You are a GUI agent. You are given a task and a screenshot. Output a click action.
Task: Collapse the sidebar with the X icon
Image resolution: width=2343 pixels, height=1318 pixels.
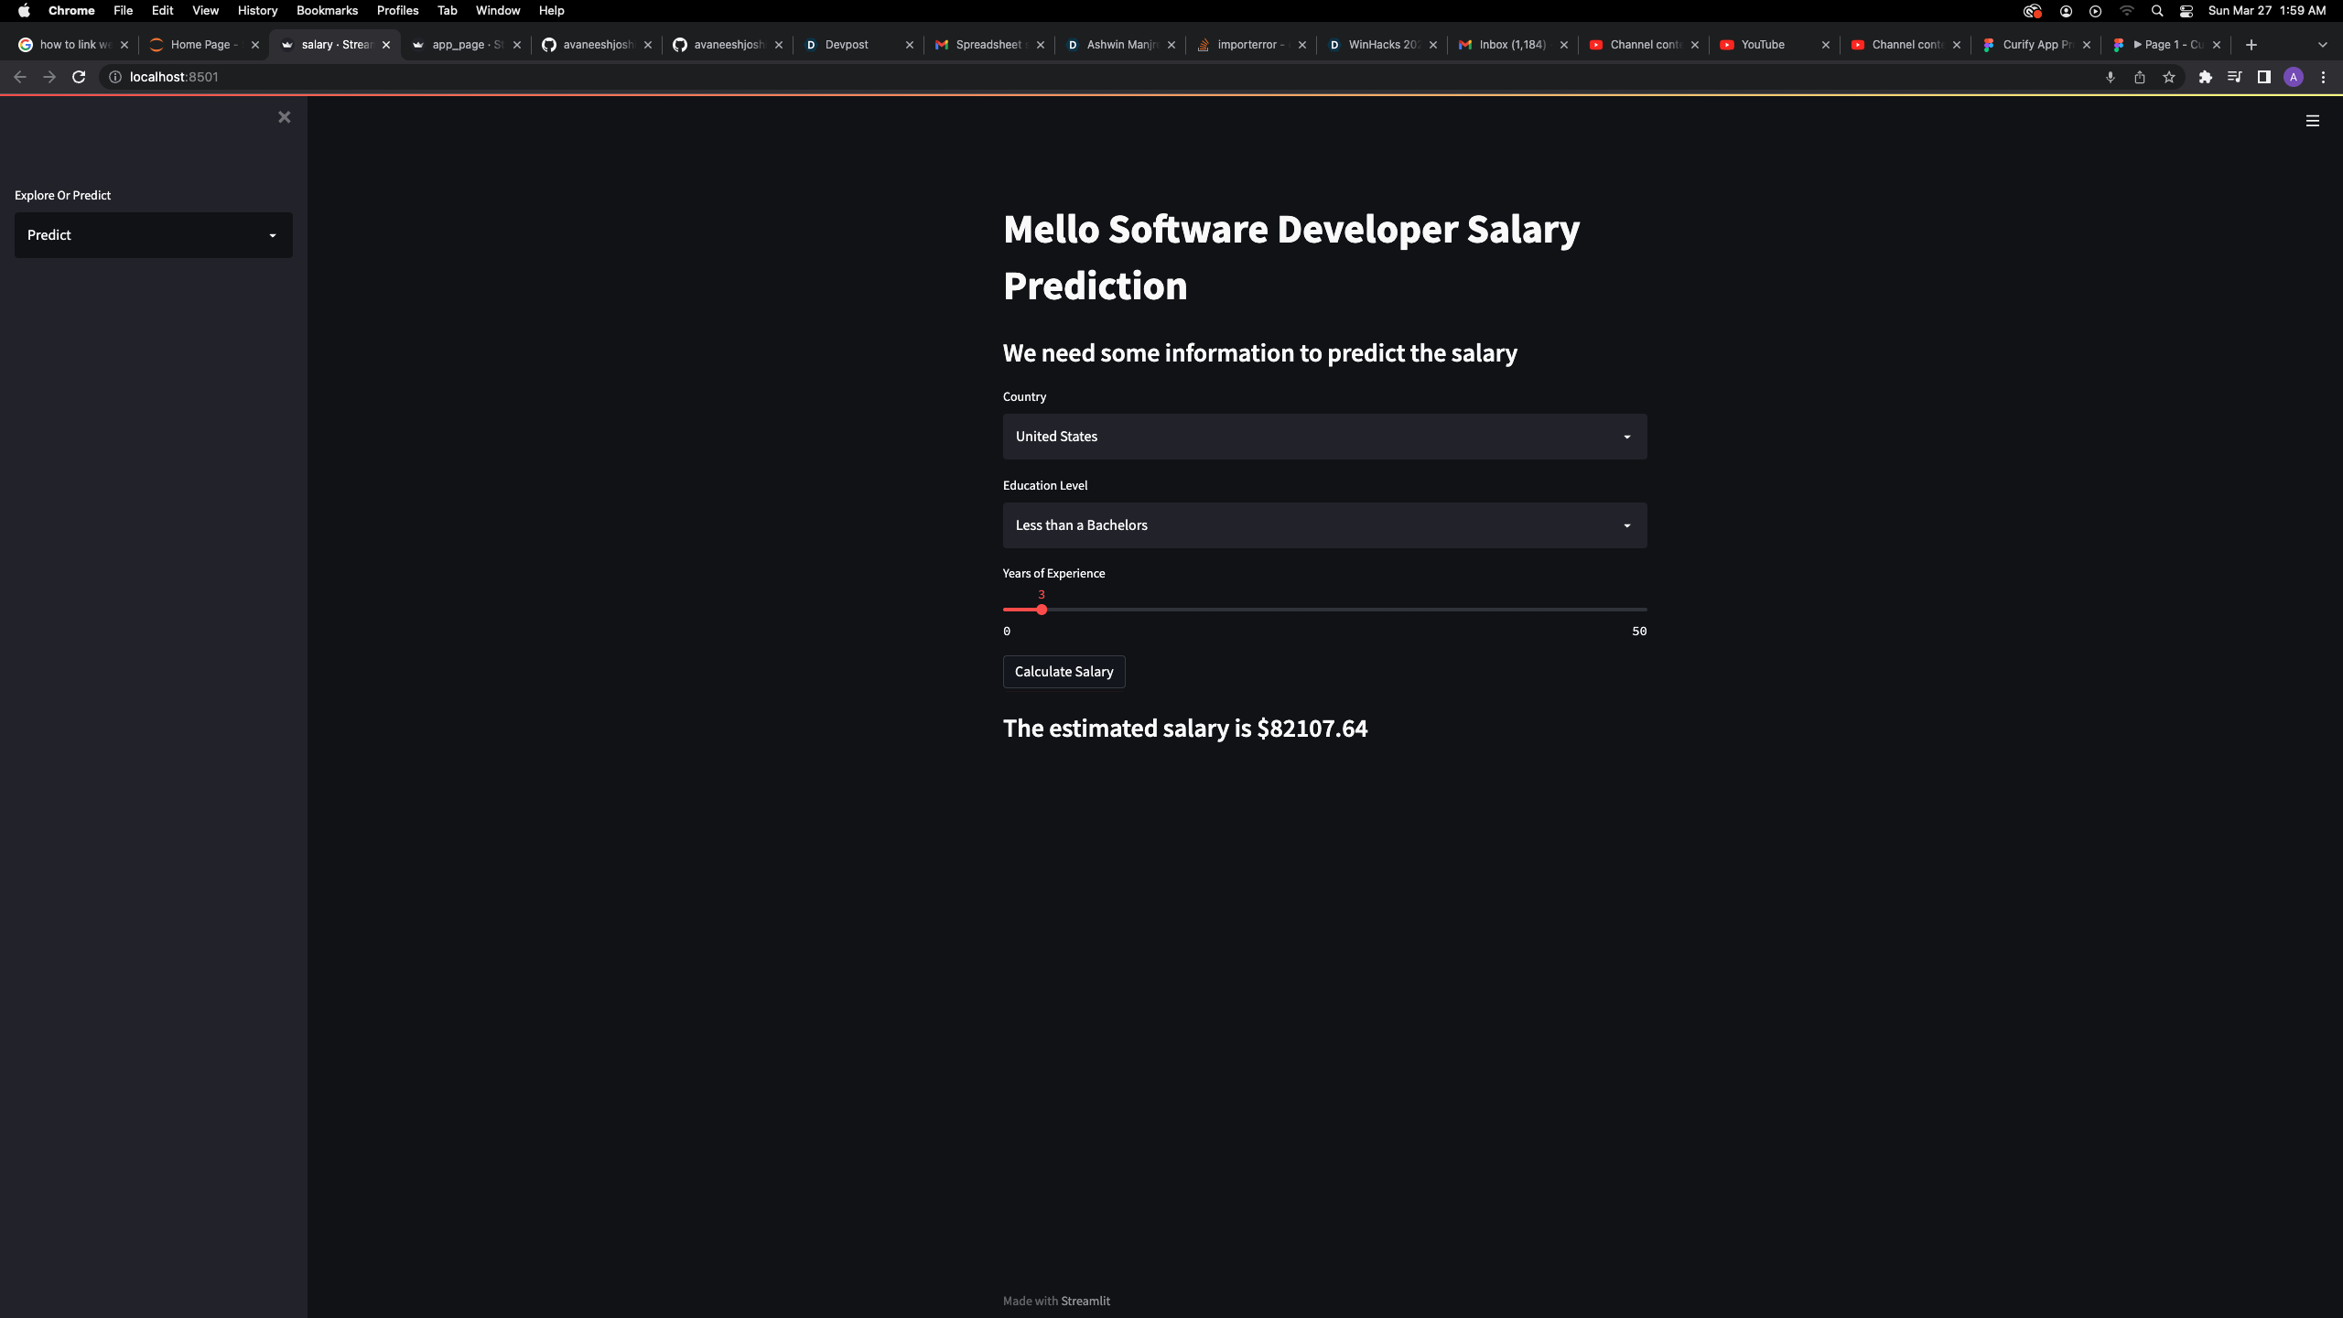(284, 117)
